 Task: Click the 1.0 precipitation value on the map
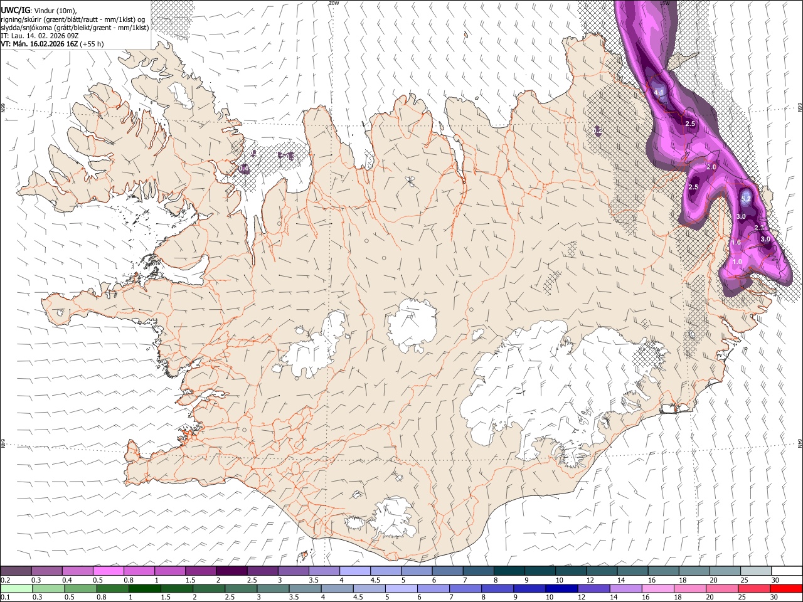pos(737,262)
